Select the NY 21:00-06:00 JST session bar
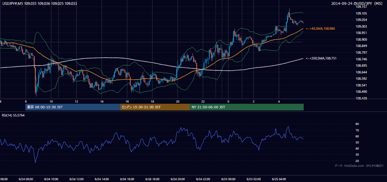This screenshot has width=387, height=182. pos(247,107)
